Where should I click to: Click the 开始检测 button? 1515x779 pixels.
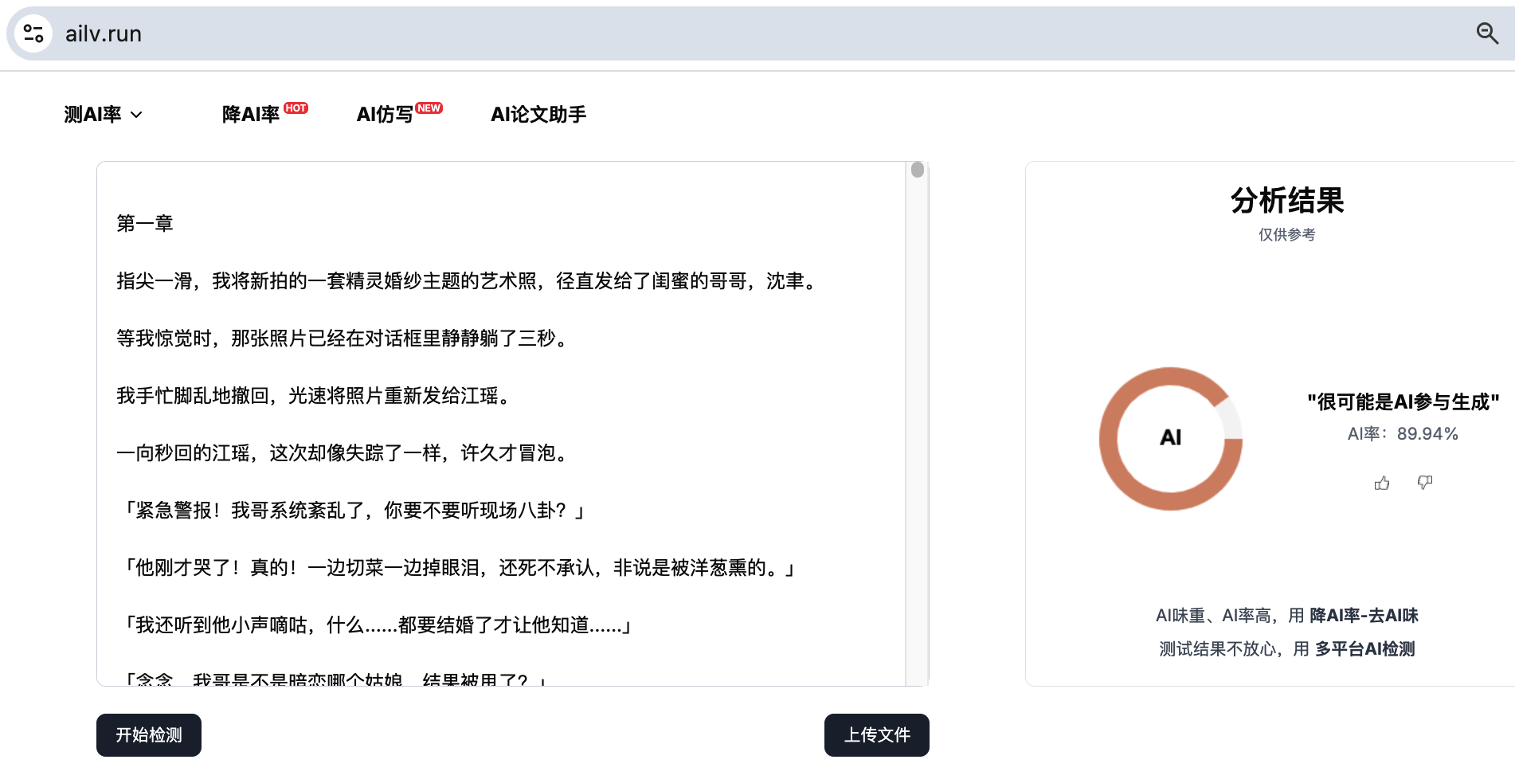[149, 735]
